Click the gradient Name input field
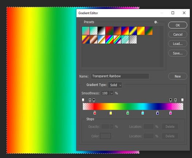The height and width of the screenshot is (158, 192). pyautogui.click(x=120, y=76)
